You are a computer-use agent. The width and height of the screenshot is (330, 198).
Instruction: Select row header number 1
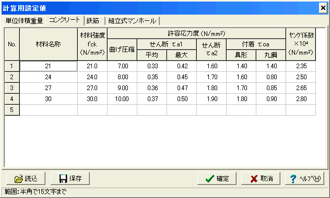click(x=12, y=66)
